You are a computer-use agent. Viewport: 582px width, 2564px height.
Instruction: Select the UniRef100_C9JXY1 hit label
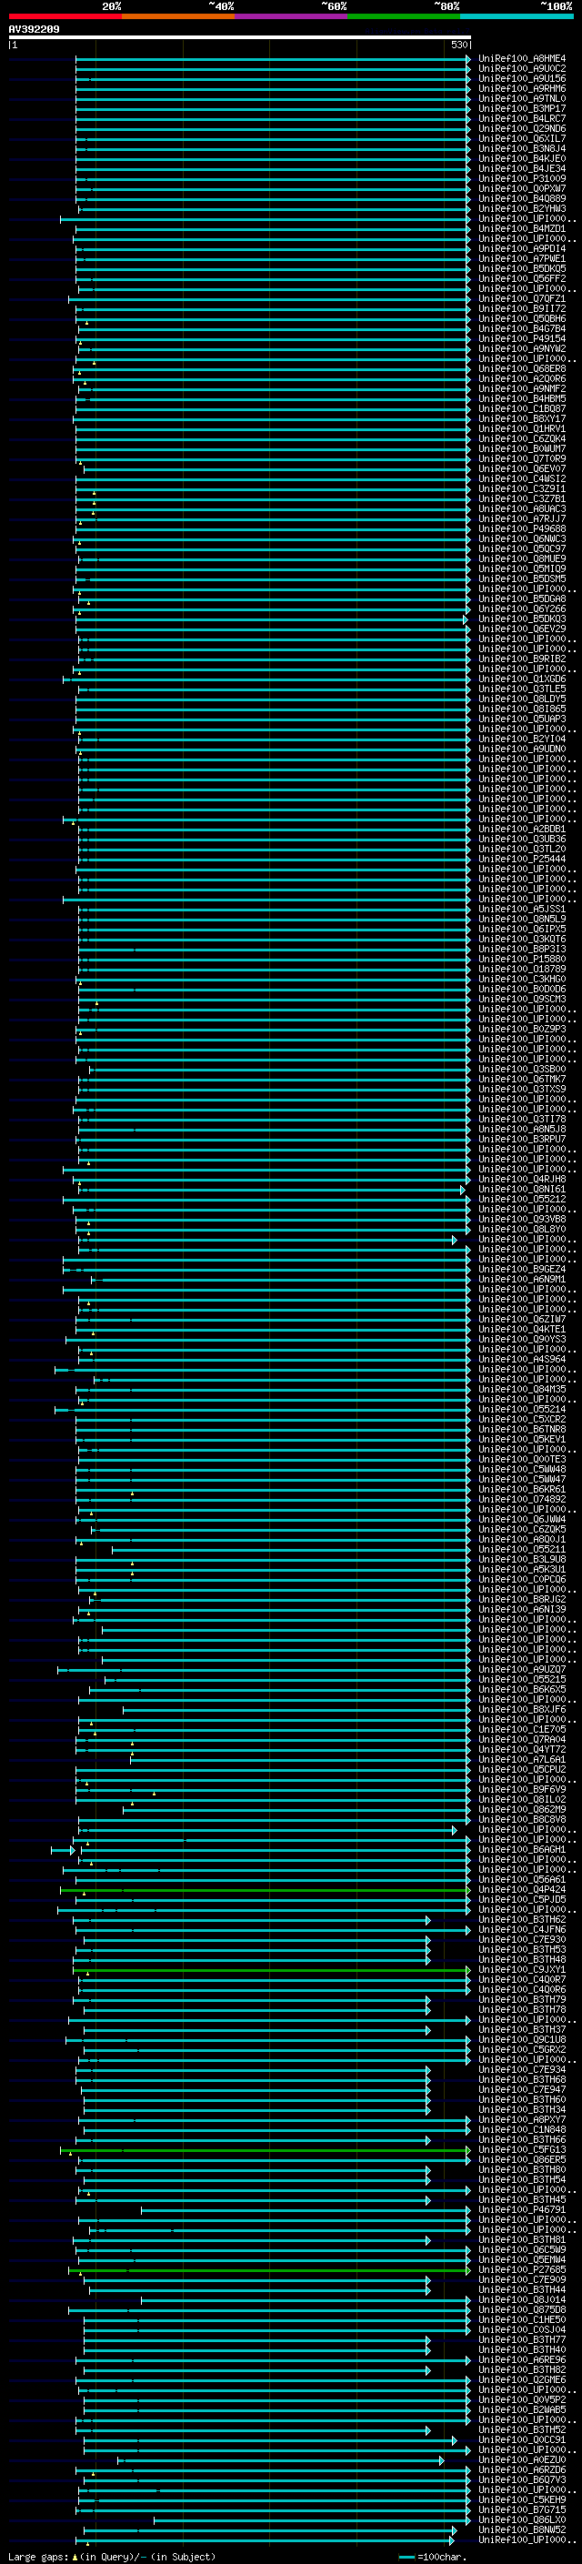pos(521,1969)
